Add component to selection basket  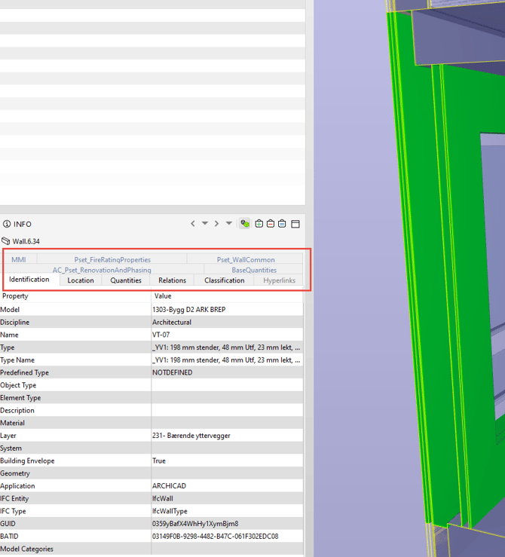pos(259,223)
